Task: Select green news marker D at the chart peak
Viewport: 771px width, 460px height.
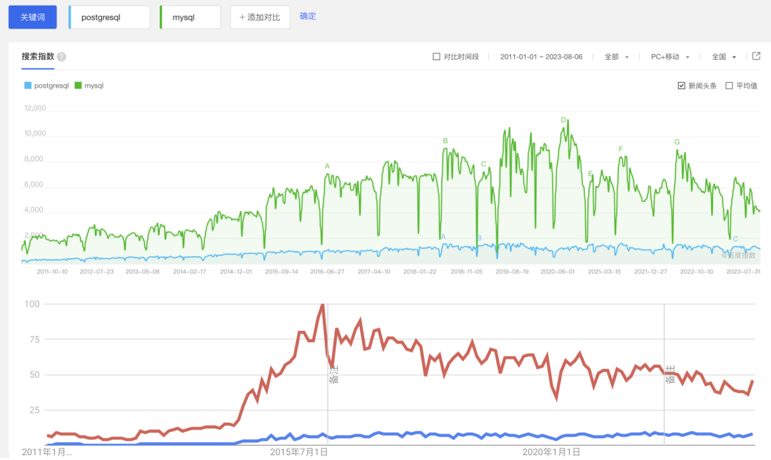Action: pyautogui.click(x=563, y=120)
